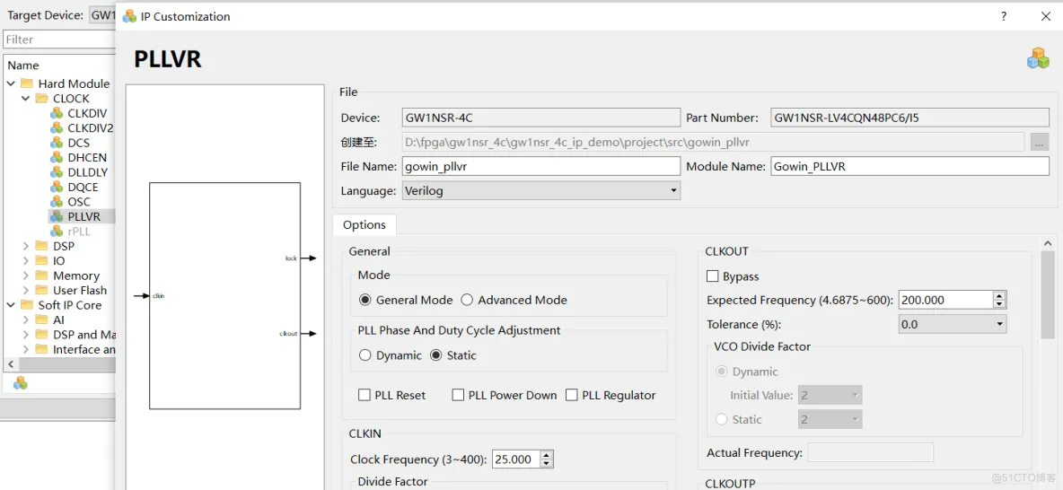Click the DSP and Math folder icon
The width and height of the screenshot is (1063, 490).
(x=42, y=335)
